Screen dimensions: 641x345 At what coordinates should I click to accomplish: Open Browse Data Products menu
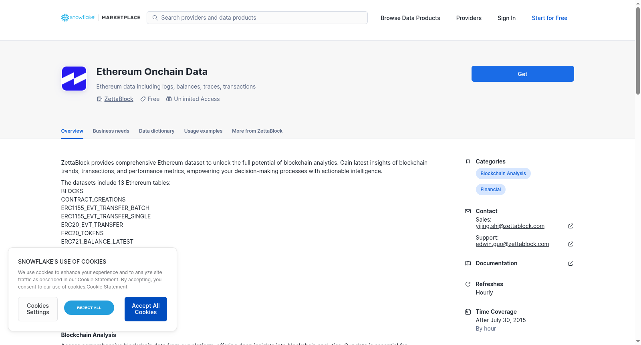click(410, 18)
